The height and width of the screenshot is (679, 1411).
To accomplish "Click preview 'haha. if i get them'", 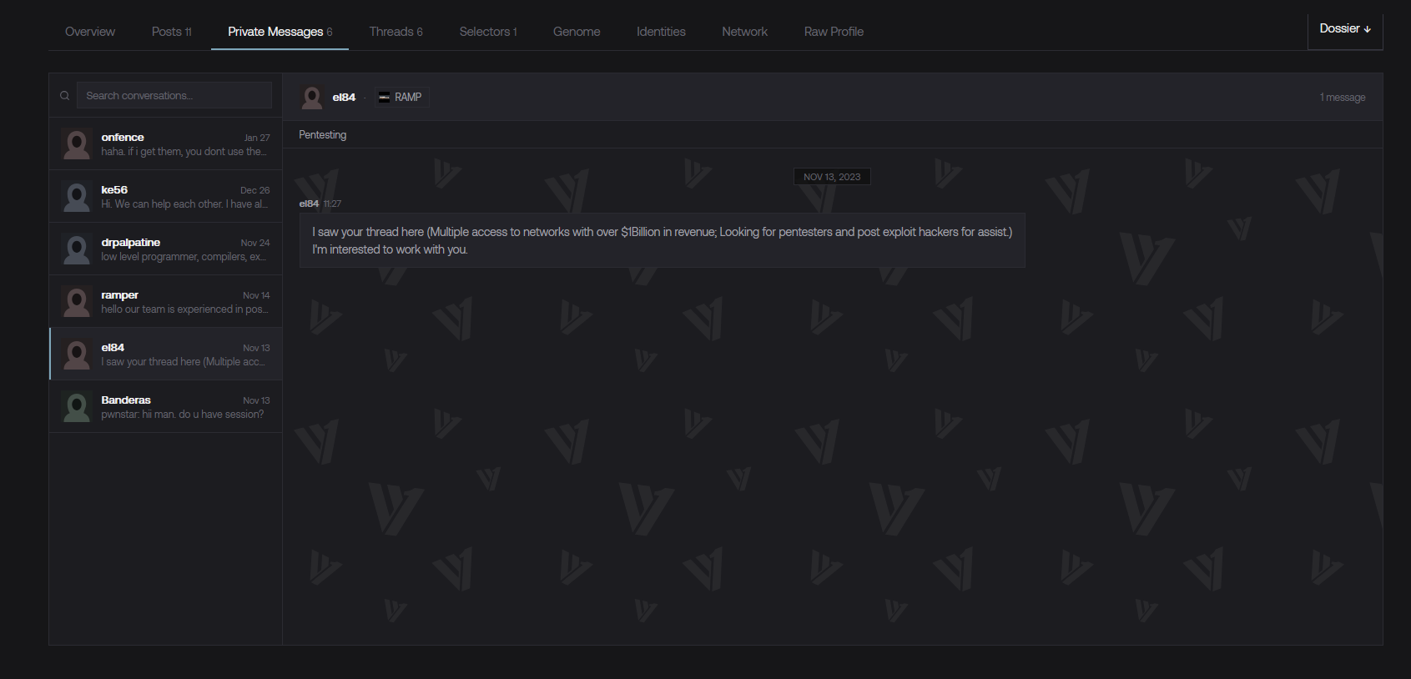I will coord(184,151).
